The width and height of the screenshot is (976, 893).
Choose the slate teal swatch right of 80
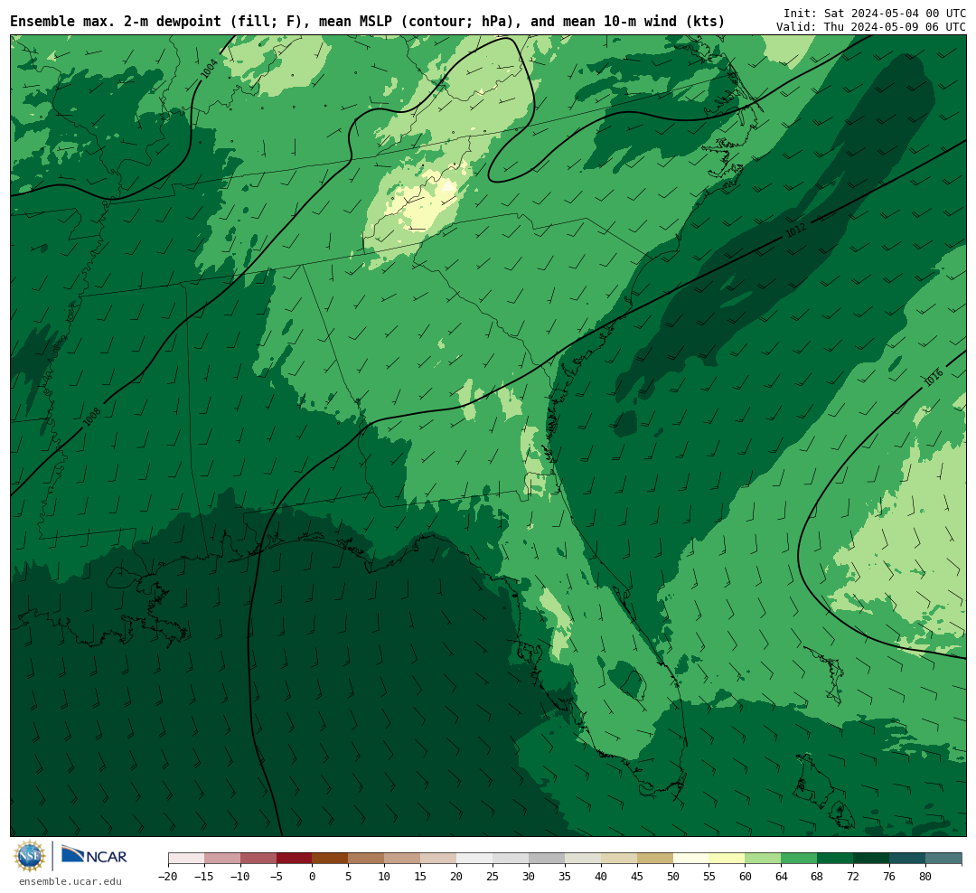pos(944,859)
